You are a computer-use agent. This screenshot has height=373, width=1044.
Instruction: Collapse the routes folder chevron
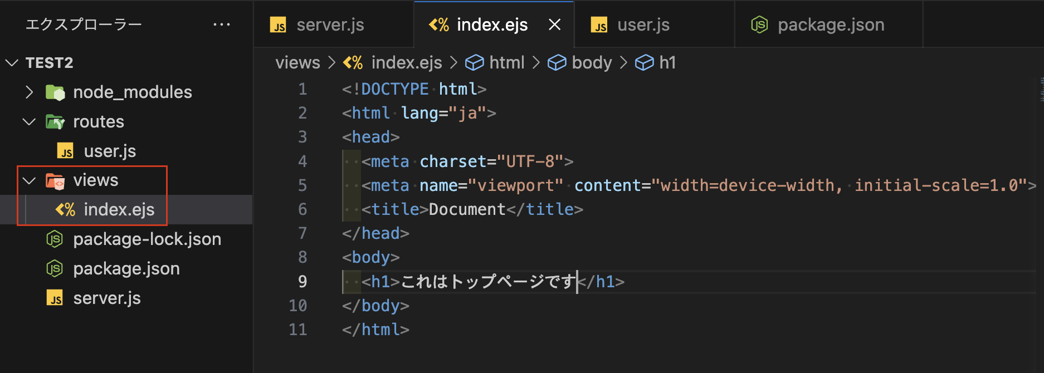(30, 121)
